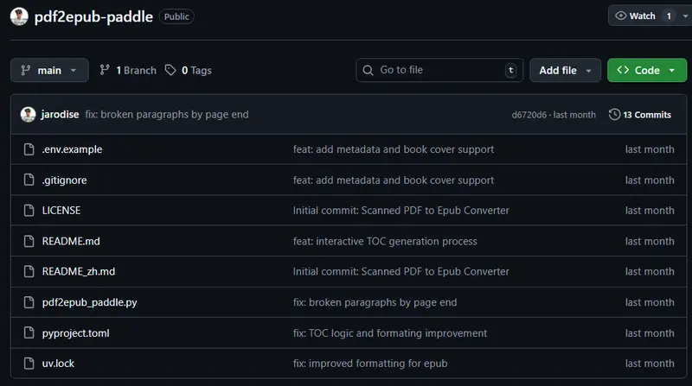The width and height of the screenshot is (692, 386).
Task: Select the file icon for .gitignore
Action: (x=29, y=180)
